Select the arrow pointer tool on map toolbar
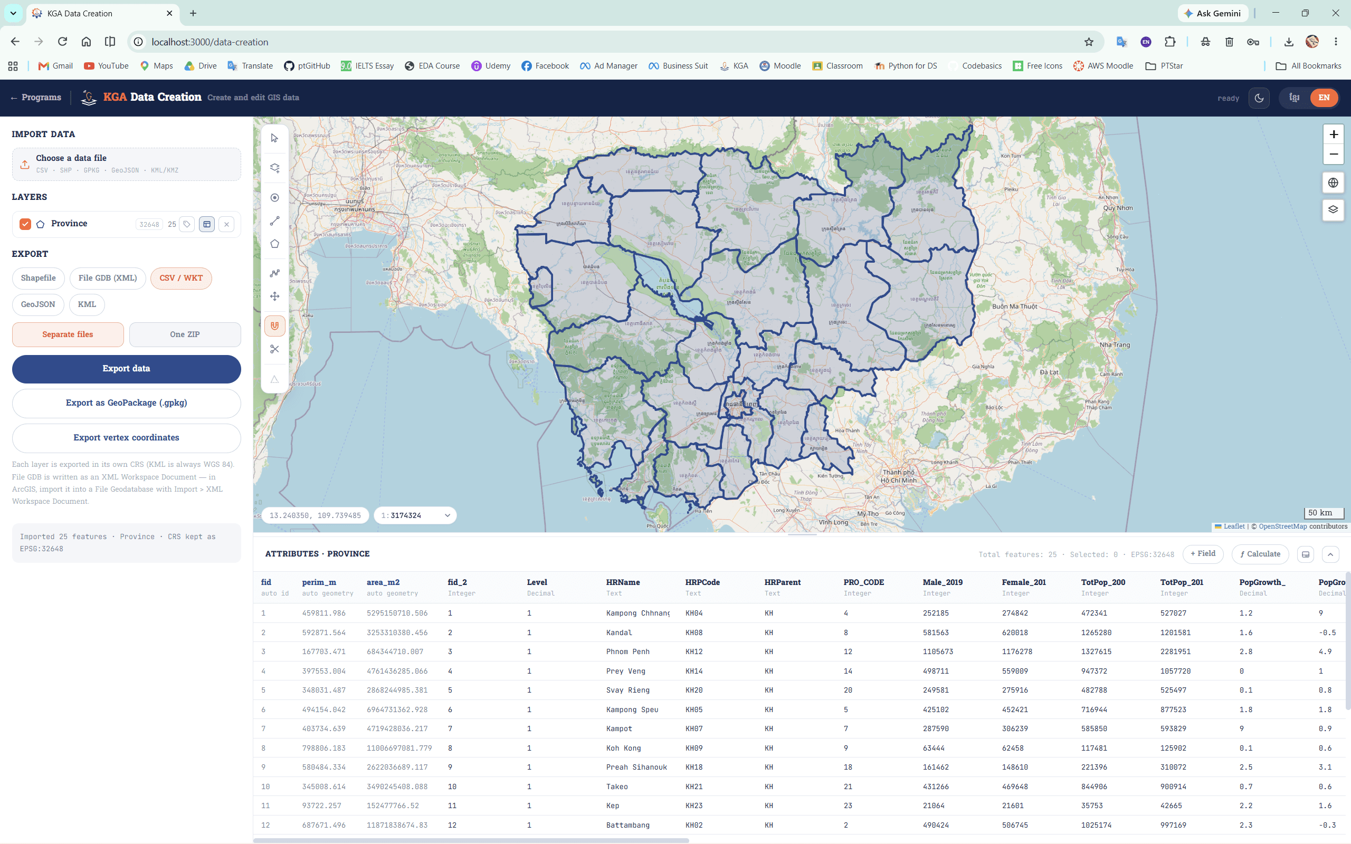 point(274,138)
